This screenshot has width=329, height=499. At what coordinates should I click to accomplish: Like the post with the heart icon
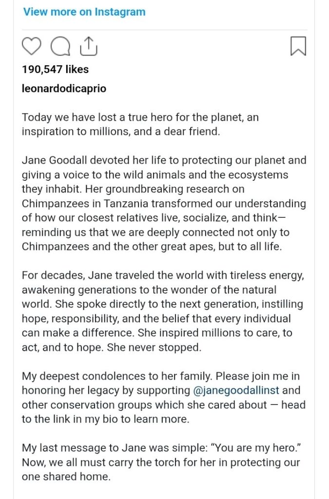click(x=32, y=46)
